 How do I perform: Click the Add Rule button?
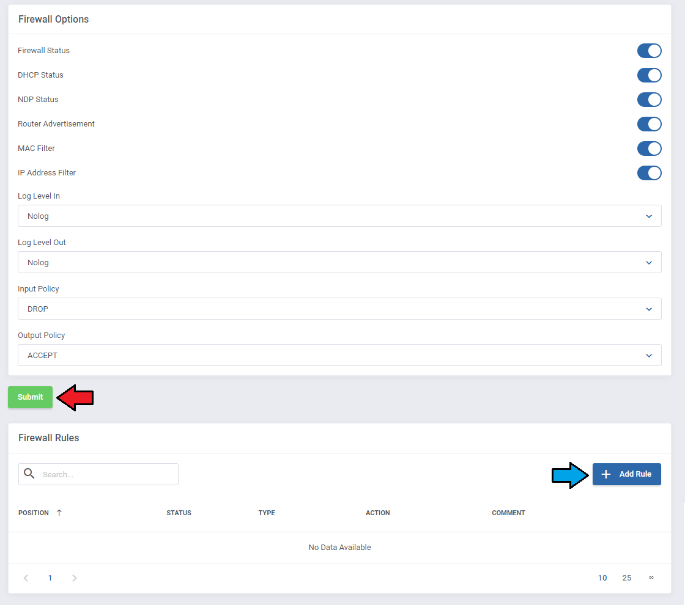[626, 474]
